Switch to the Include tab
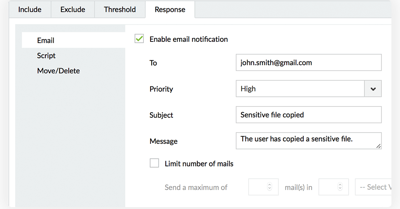This screenshot has height=209, width=400. [x=30, y=10]
